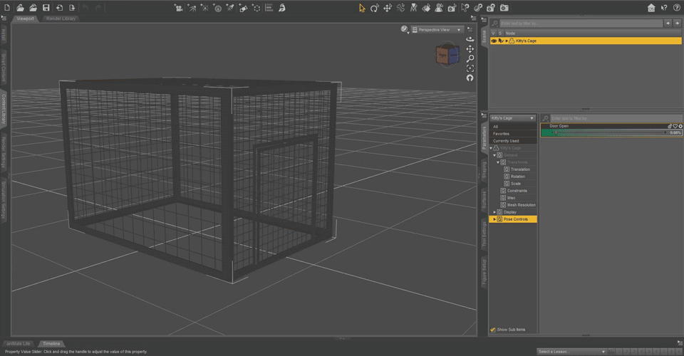
Task: Click the Door Open slider handle
Action: 556,132
